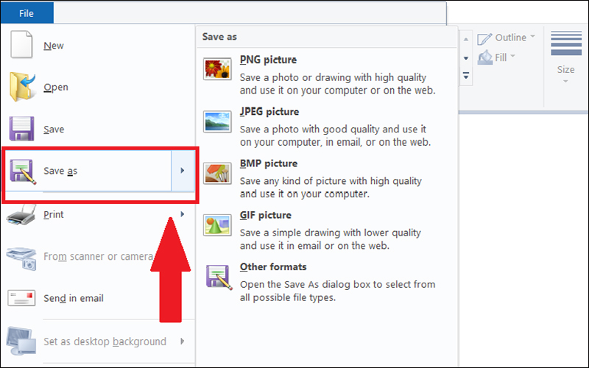Click the Send in email envelope icon
The height and width of the screenshot is (368, 589).
coord(22,298)
